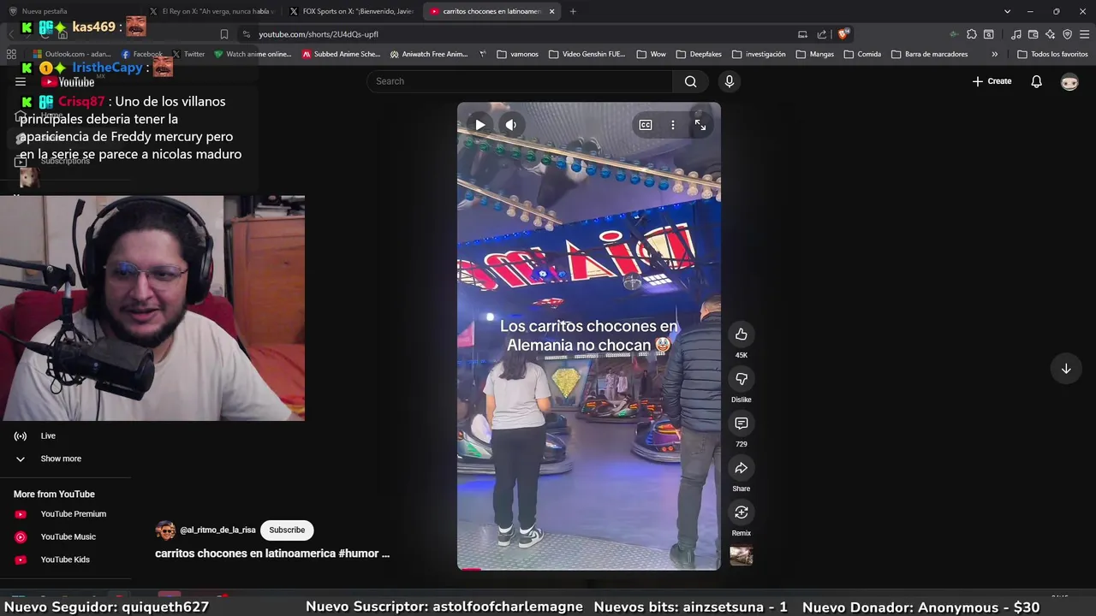
Task: Share the Short via Share icon
Action: 742,468
